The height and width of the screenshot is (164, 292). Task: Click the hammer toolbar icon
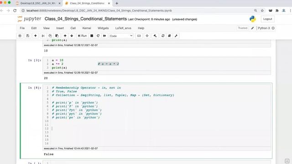[155, 36]
